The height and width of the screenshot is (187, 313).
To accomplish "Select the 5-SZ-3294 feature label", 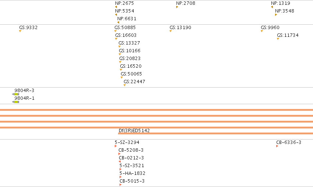I will (x=127, y=142).
